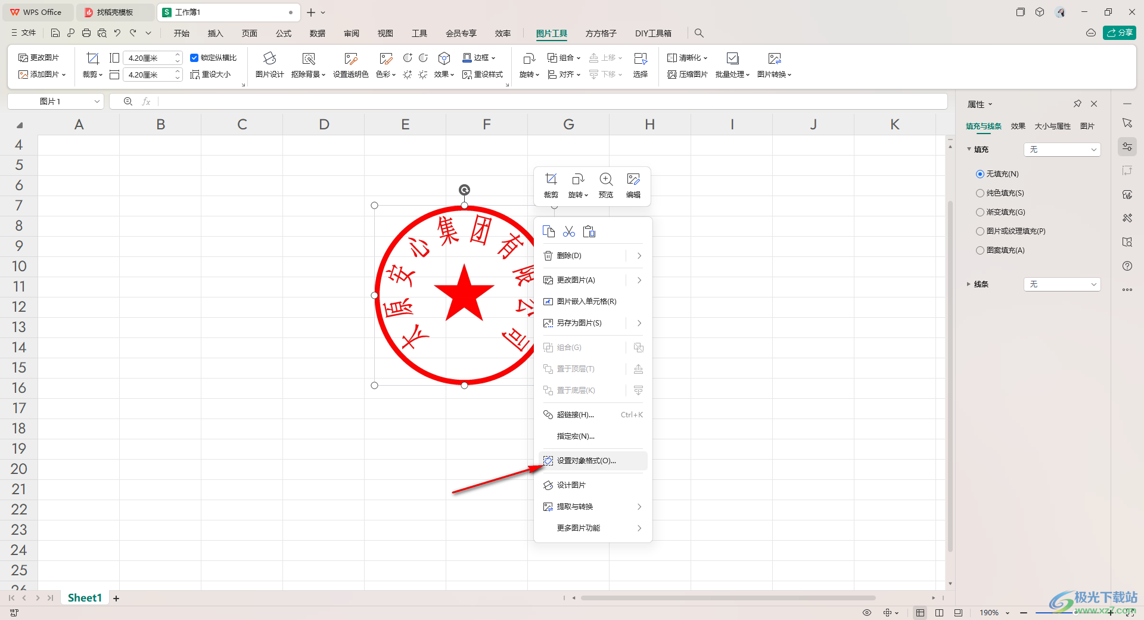The width and height of the screenshot is (1144, 620).
Task: Click the zoom slider in status bar
Action: [x=1067, y=613]
